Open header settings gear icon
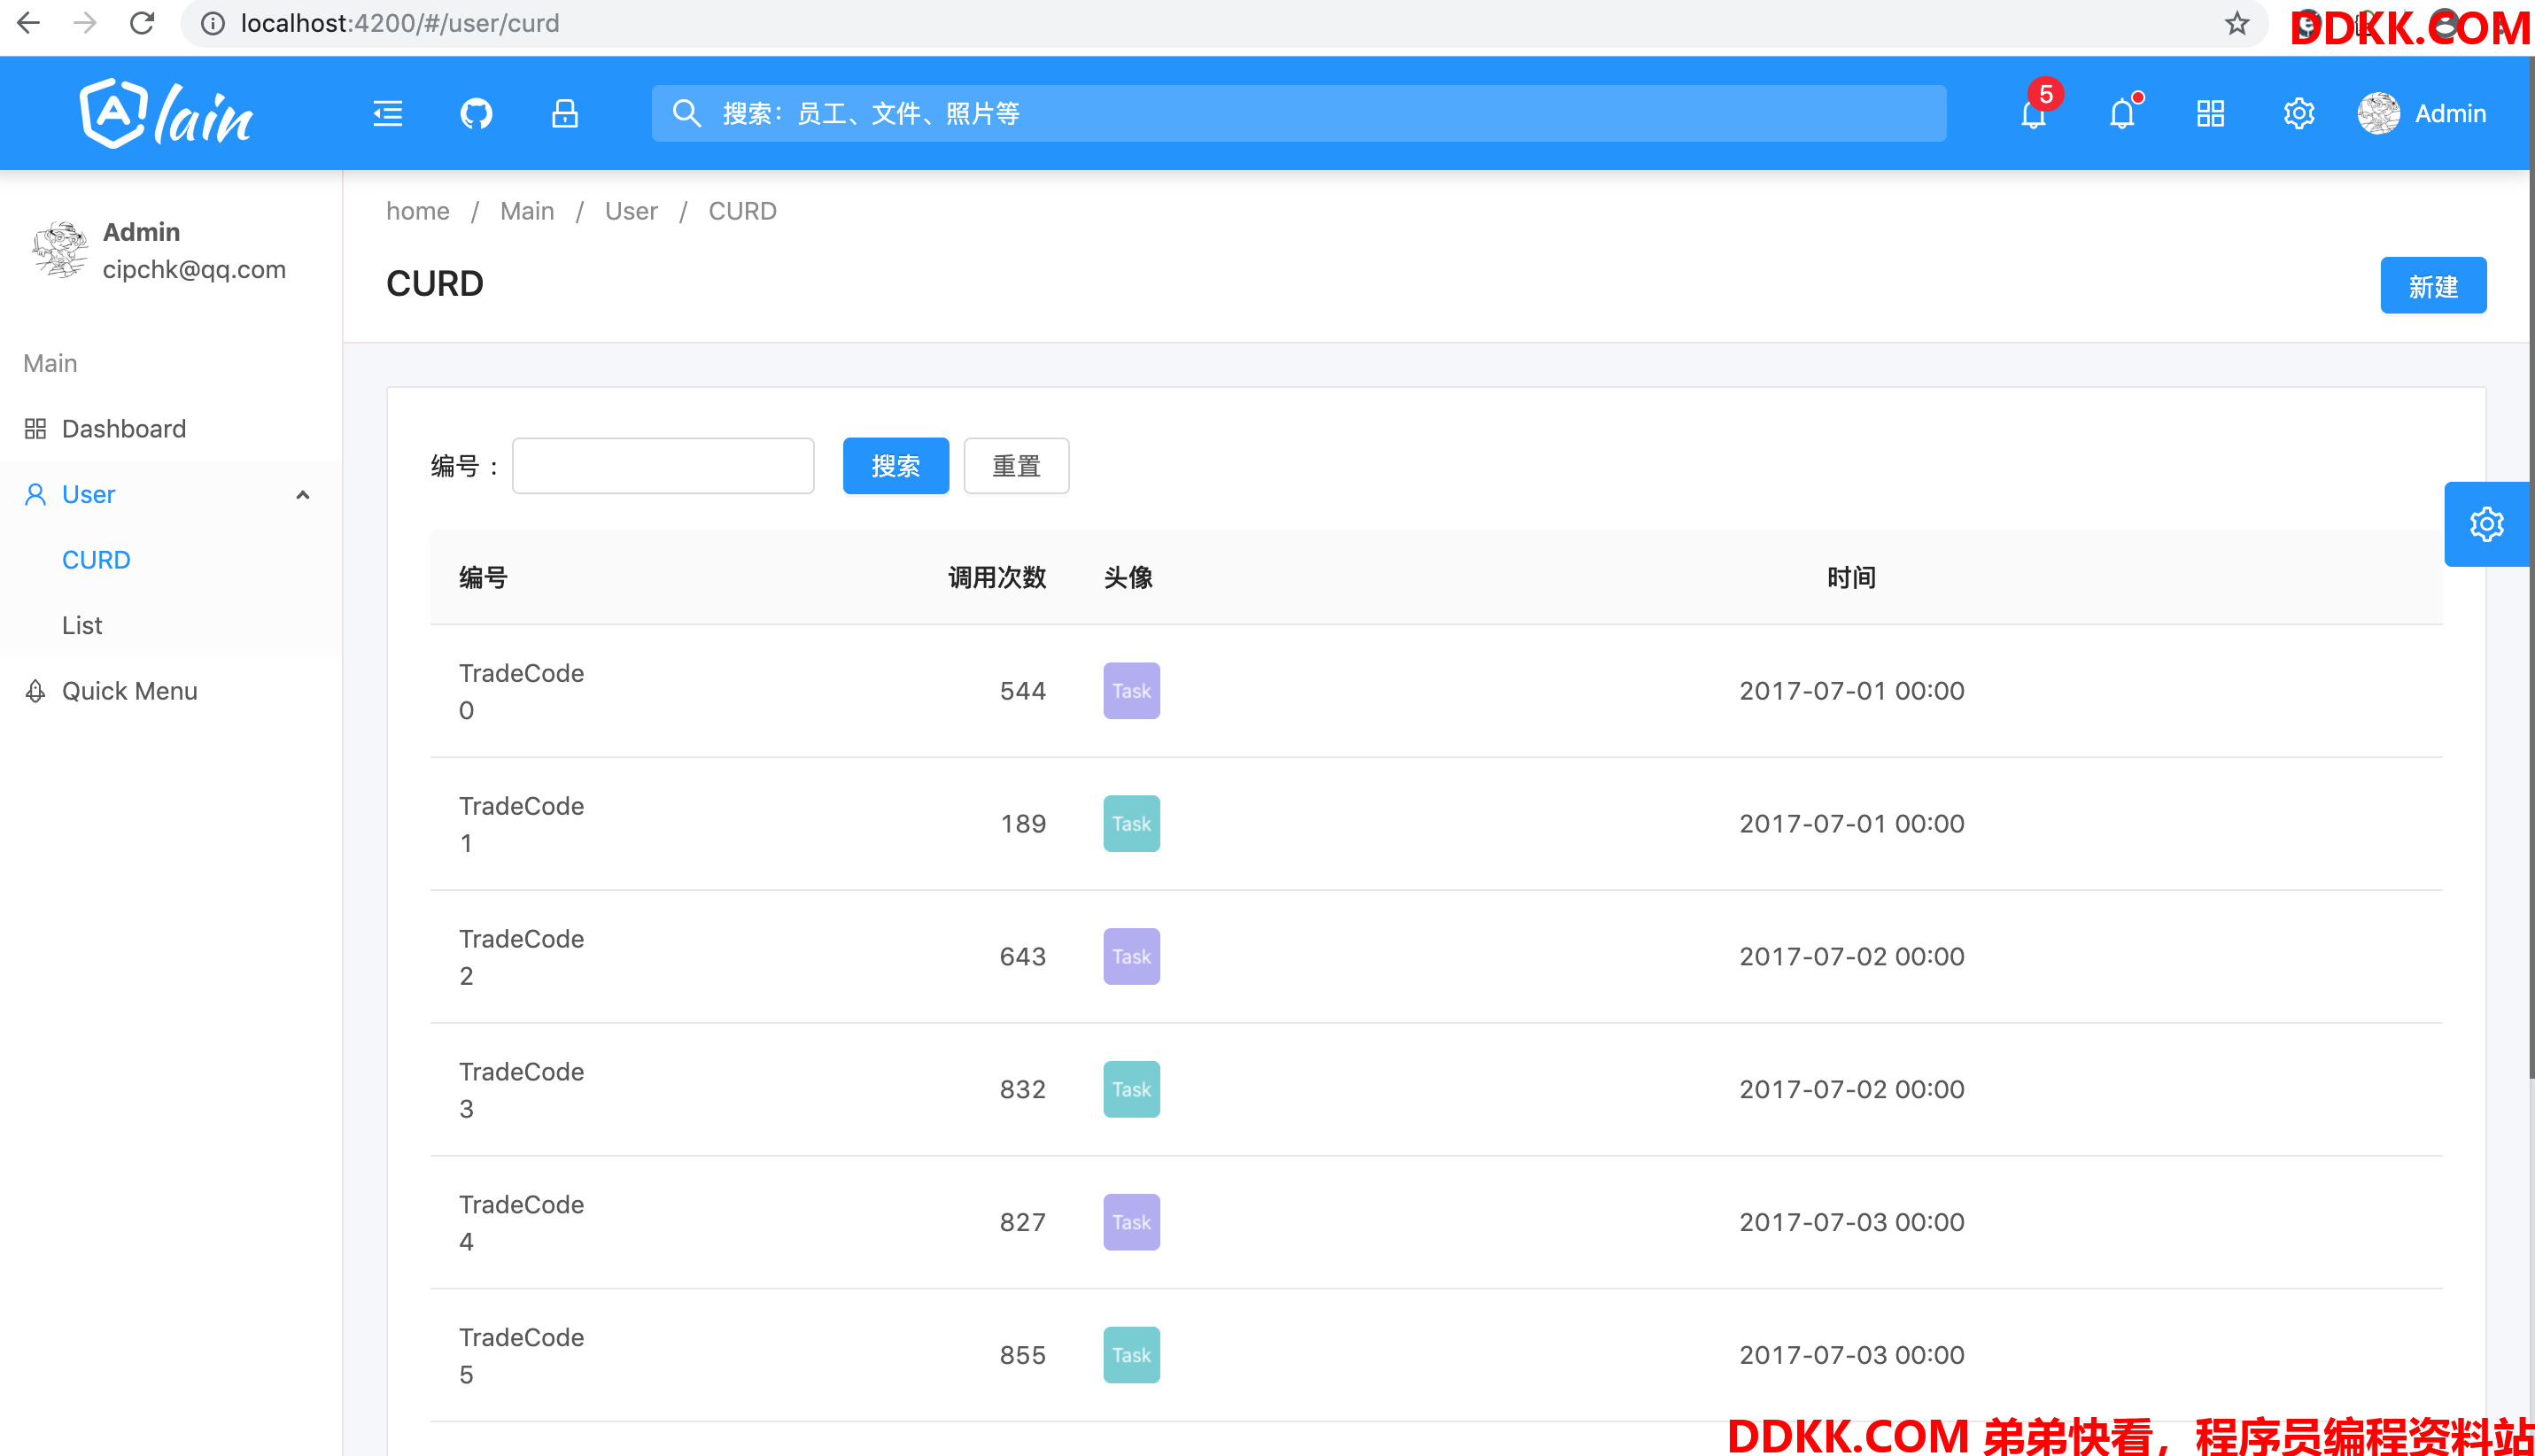This screenshot has width=2535, height=1456. [2299, 113]
